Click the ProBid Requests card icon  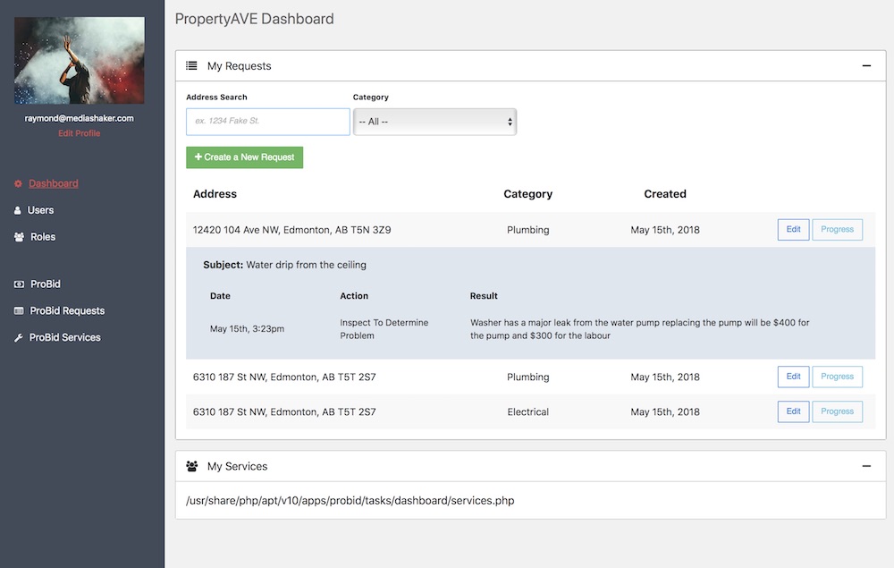(x=19, y=311)
